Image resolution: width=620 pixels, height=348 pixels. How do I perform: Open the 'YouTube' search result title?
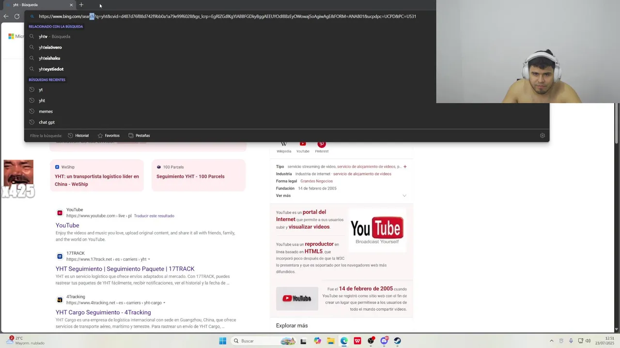pyautogui.click(x=67, y=225)
